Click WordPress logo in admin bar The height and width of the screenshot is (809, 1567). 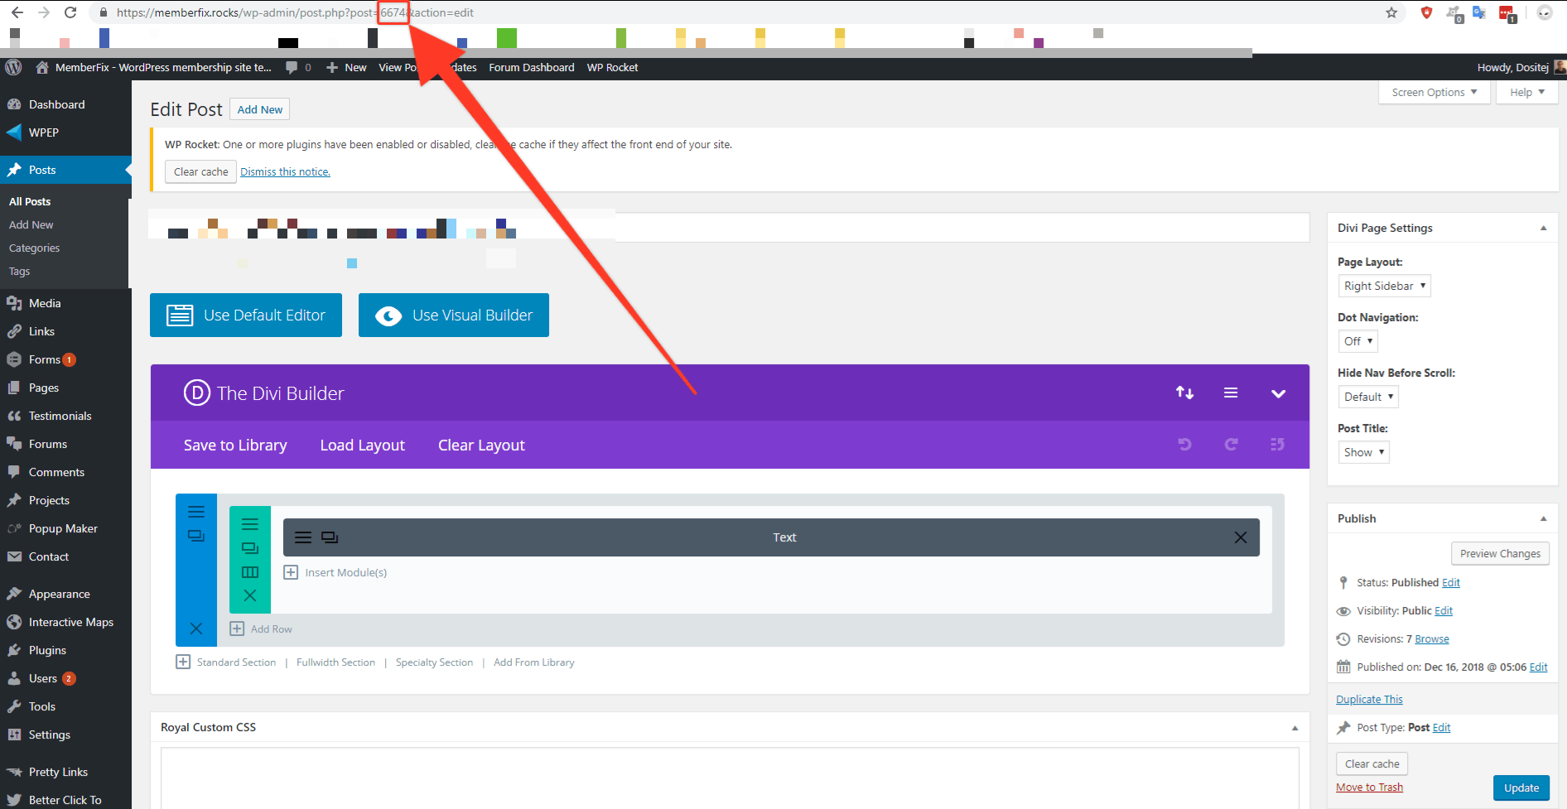click(x=13, y=67)
